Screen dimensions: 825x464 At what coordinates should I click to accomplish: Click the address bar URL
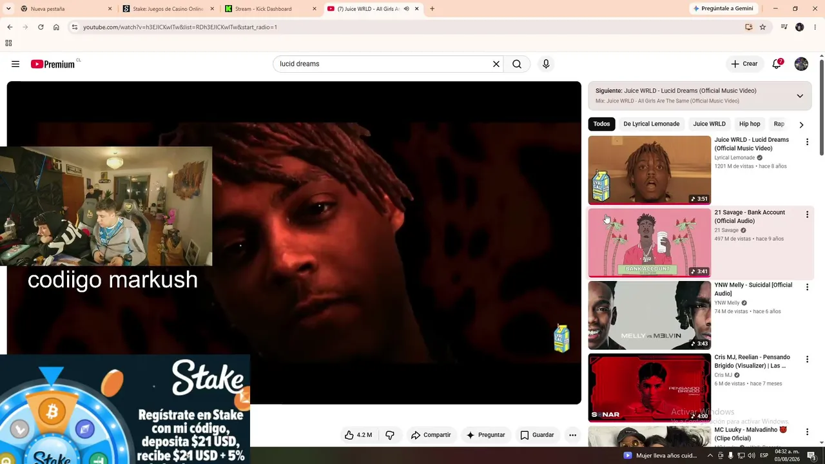pos(180,27)
